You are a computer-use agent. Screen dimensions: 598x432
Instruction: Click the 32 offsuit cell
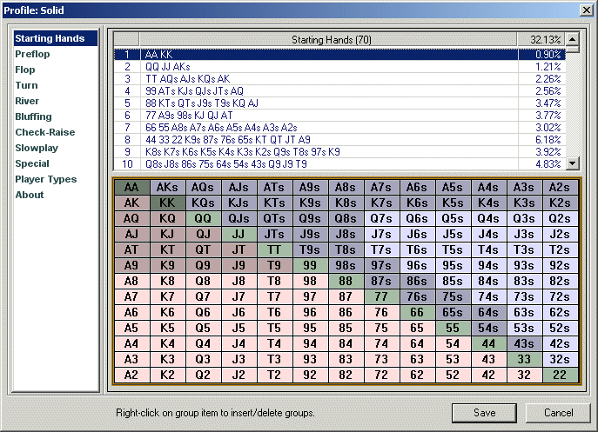coord(524,375)
